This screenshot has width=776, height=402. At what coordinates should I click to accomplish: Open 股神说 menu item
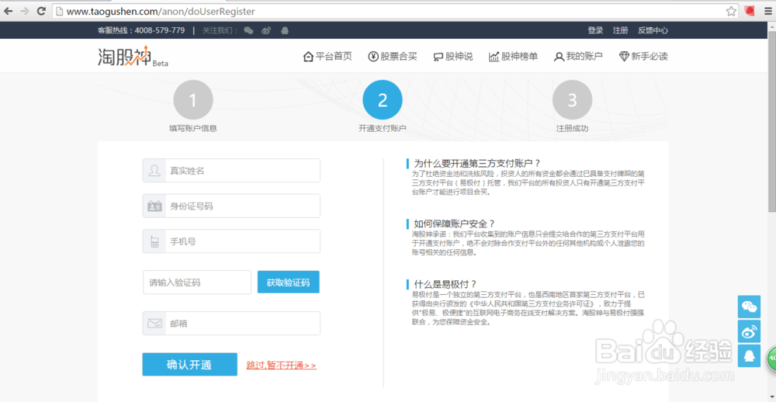[x=453, y=57]
